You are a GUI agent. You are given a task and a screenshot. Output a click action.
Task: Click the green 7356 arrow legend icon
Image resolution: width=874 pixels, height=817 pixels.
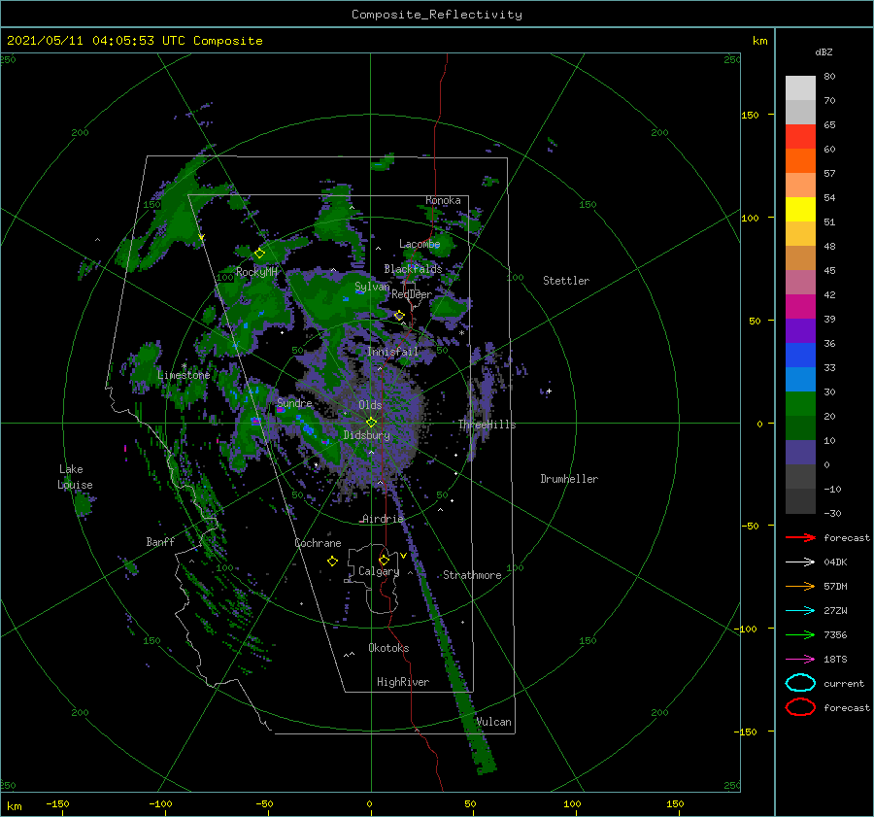point(800,634)
